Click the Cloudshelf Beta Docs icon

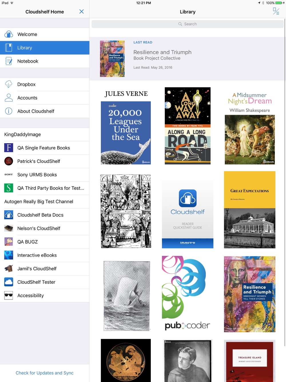click(9, 215)
